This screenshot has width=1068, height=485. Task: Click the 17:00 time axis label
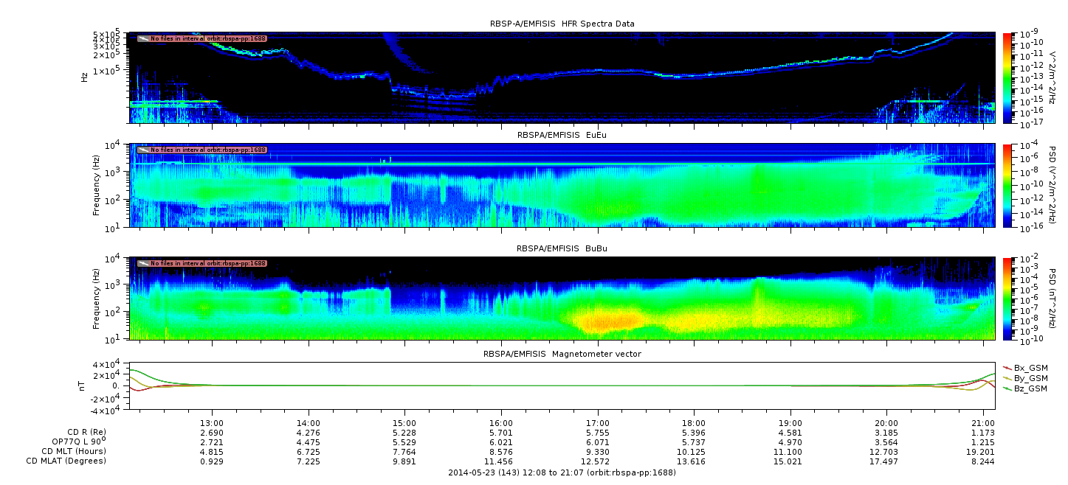pos(597,423)
